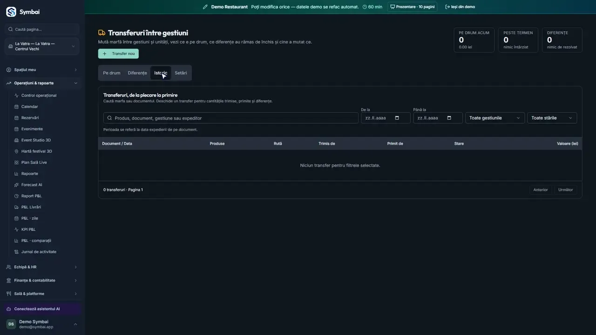Viewport: 596px width, 335px height.
Task: Open calendar picker in De la field
Action: click(397, 118)
